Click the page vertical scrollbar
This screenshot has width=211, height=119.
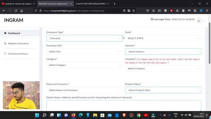(209, 43)
